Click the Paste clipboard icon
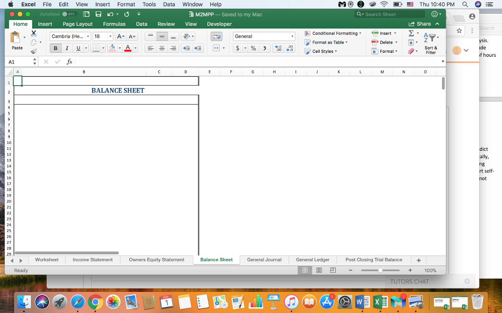Viewport: 502px width, 313px height. 15,37
